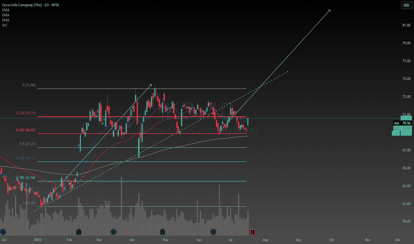Viewport: 414px width, 244px height.
Task: Click the 73.00 price axis label
Action: [406, 97]
